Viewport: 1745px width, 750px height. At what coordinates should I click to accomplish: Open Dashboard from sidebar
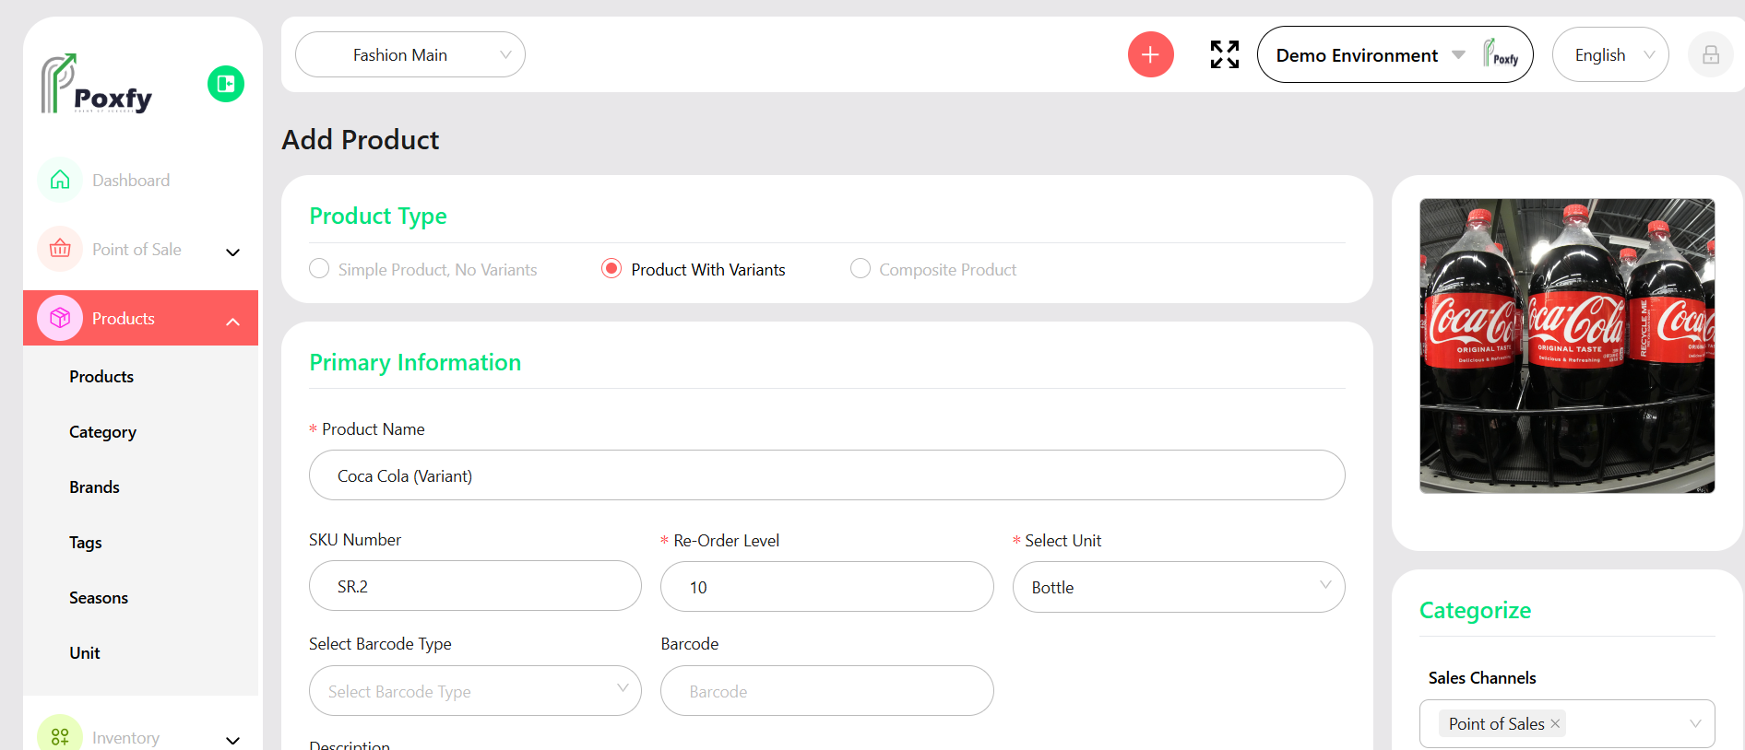click(131, 180)
